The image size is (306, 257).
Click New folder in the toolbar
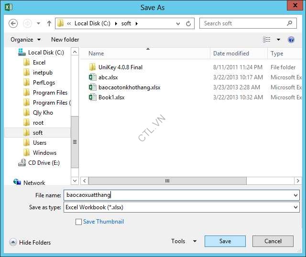65,40
